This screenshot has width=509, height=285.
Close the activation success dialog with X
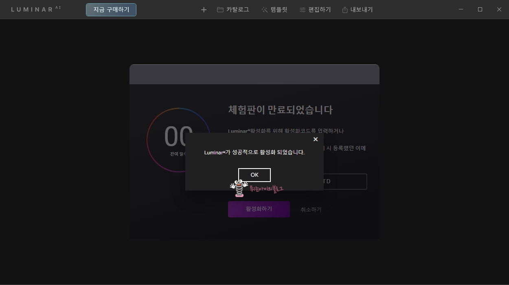315,139
